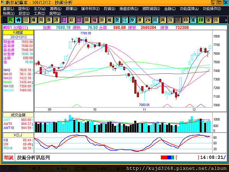Viewport: 229px width, 172px height.
Task: Click the yellow 選 toolbar icon
Action: pyautogui.click(x=56, y=20)
